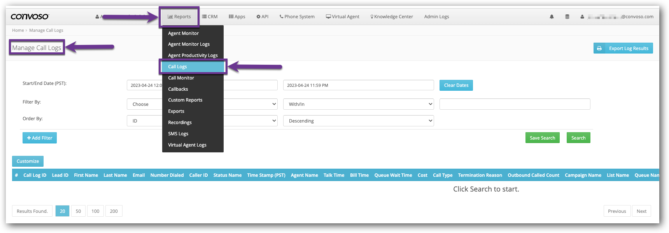The height and width of the screenshot is (233, 669).
Task: Click the Customize columns button
Action: [28, 161]
